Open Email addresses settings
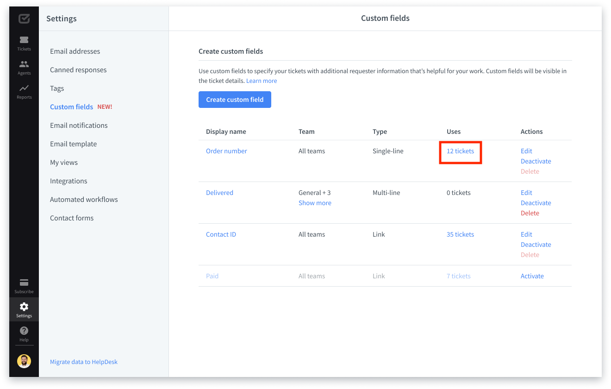 point(75,51)
